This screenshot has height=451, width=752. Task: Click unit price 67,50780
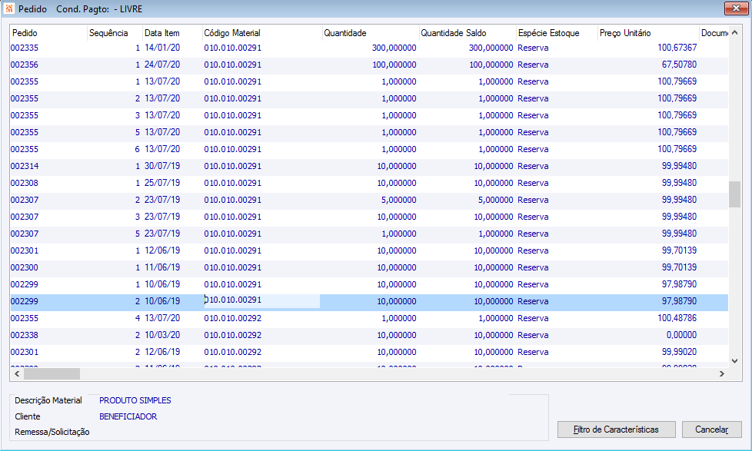coord(679,65)
